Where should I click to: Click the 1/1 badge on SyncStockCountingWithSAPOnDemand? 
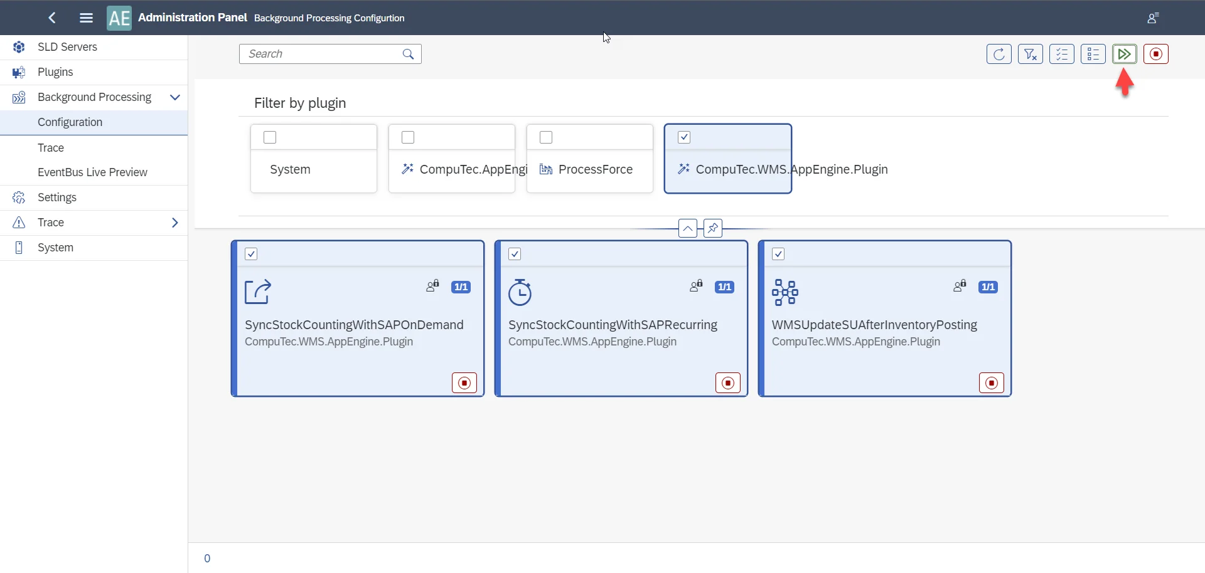pyautogui.click(x=461, y=287)
